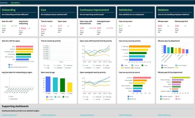Click the ERcases past SLA trend arrow
The width and height of the screenshot is (195, 118).
pos(185,26)
